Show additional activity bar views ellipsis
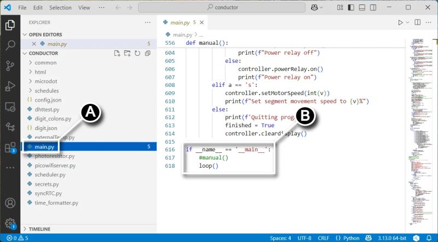Image resolution: width=438 pixels, height=242 pixels. pos(10,168)
